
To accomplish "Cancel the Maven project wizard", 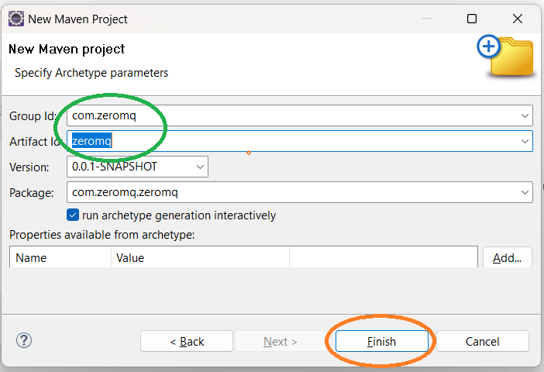I will coord(482,341).
